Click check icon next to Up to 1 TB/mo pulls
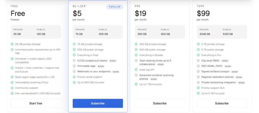Screen dimensions: 259x113 coord(136,84)
